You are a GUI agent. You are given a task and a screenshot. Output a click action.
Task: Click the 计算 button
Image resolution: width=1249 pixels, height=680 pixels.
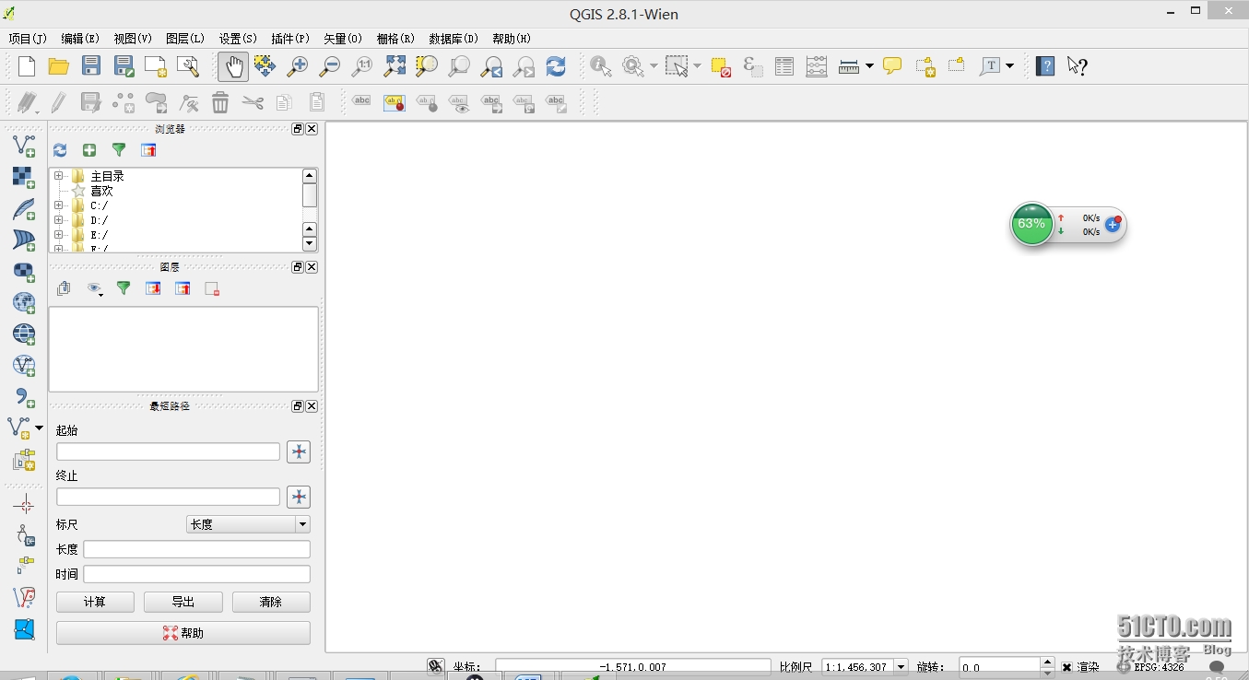point(95,602)
